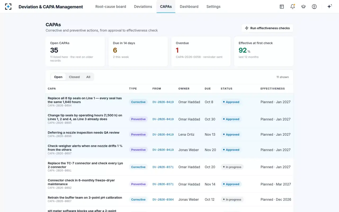
Task: Open DV-2026-0371 link for CAPA-2026-0091
Action: click(163, 167)
